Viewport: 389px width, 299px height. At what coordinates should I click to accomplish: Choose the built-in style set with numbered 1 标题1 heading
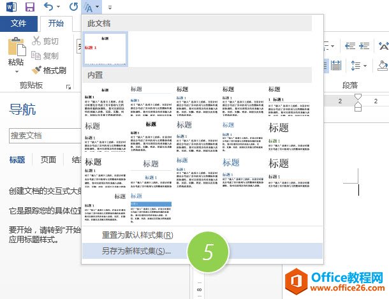coord(289,101)
